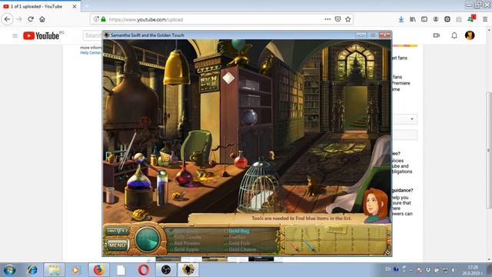Select Red Powder in item list
This screenshot has height=277, width=492.
coord(187,243)
